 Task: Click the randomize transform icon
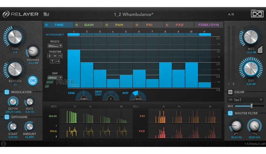pyautogui.click(x=60, y=56)
